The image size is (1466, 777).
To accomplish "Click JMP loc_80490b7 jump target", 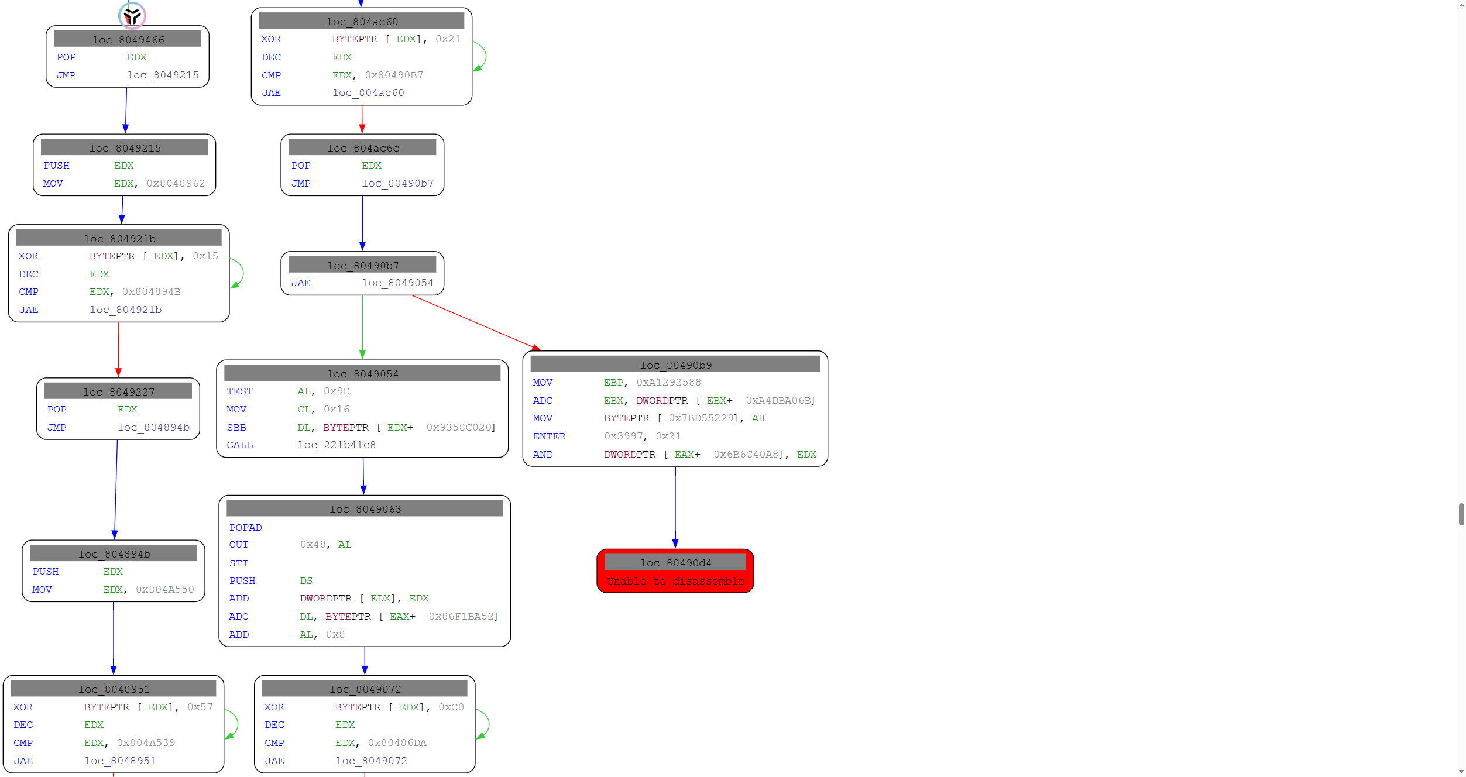I will (x=398, y=183).
